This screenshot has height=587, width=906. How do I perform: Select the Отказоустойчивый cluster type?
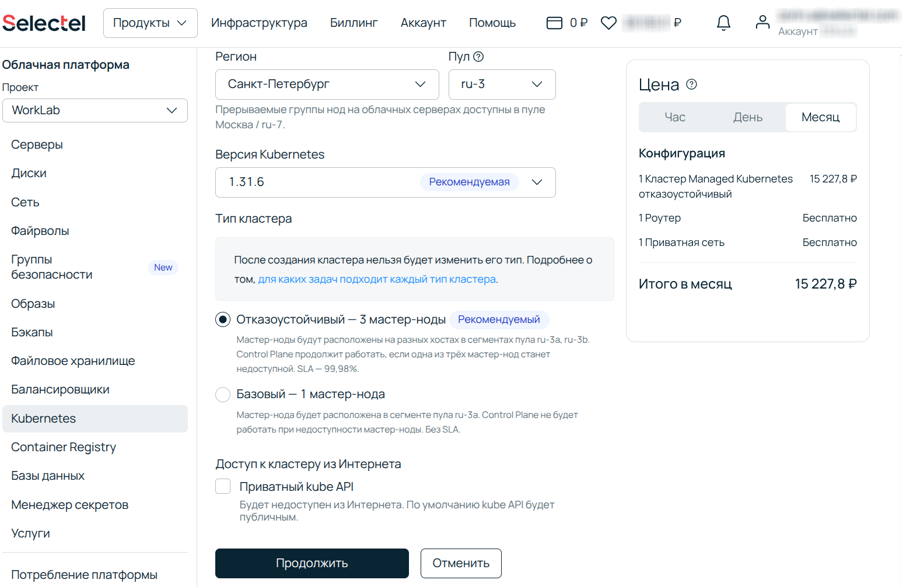223,319
